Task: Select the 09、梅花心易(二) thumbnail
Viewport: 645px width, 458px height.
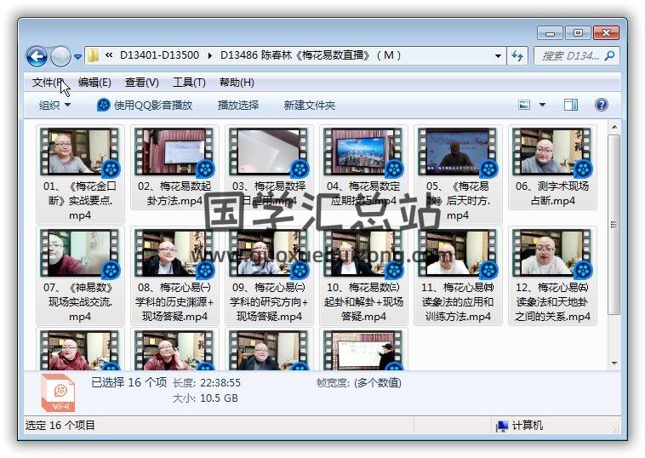Action: (x=269, y=253)
